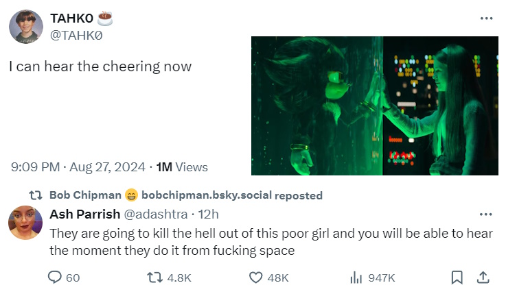Image resolution: width=506 pixels, height=296 pixels.
Task: Click the 1M Views count
Action: (182, 166)
